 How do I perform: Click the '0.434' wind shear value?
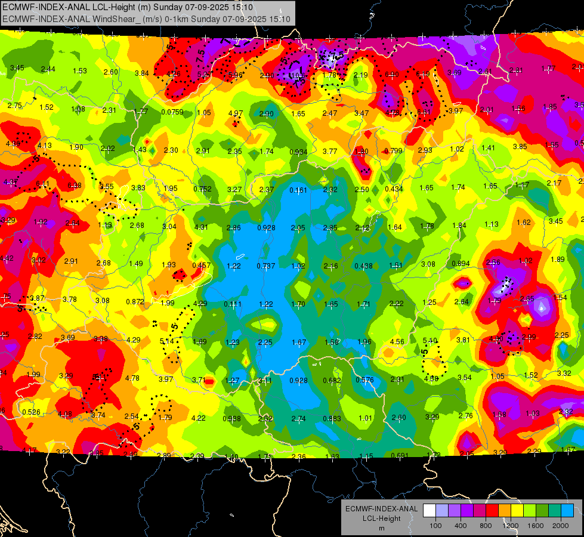coord(394,189)
